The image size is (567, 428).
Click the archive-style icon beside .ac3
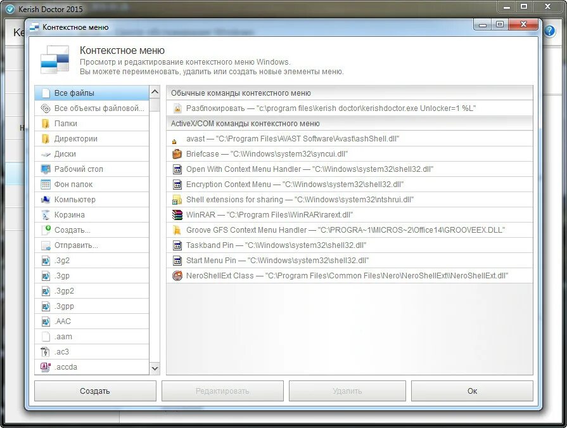(x=46, y=352)
